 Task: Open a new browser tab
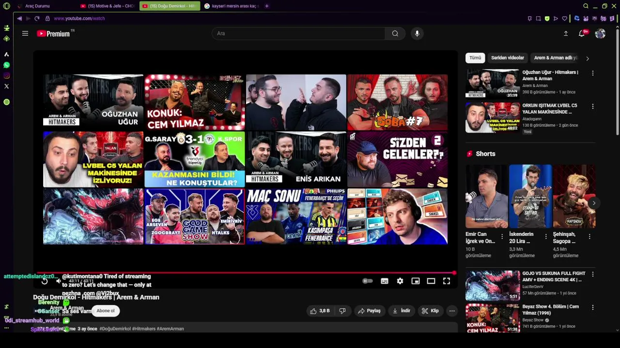(267, 6)
